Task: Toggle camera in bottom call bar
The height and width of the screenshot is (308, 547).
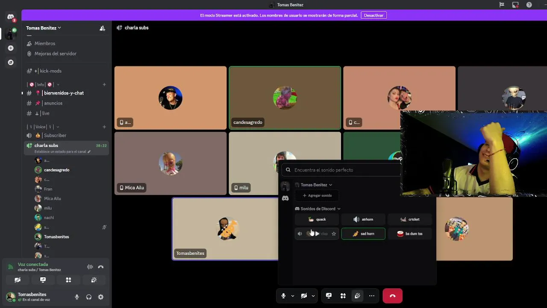Action: click(304, 296)
